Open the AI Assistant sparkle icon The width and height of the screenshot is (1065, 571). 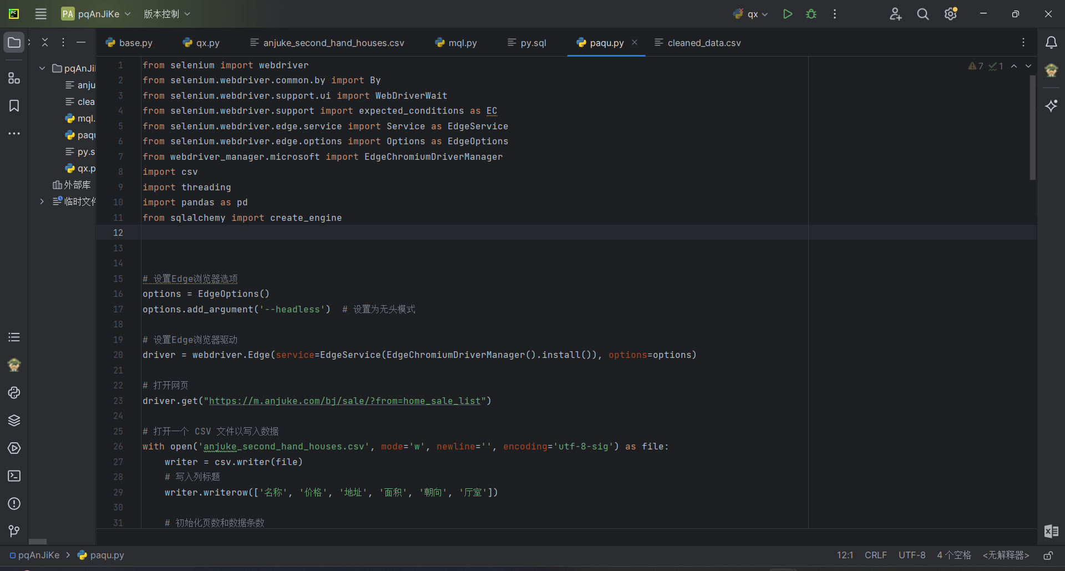coord(1051,105)
